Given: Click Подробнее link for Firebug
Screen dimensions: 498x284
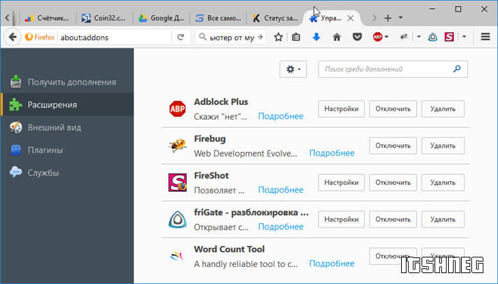Looking at the screenshot, I should [x=332, y=153].
